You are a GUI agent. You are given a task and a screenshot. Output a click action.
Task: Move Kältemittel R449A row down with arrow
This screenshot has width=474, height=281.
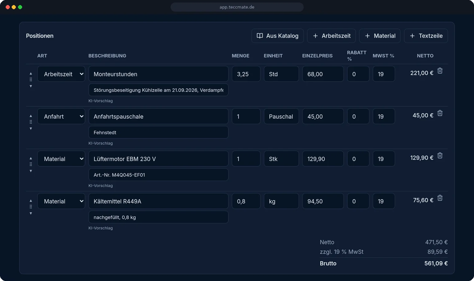[31, 213]
